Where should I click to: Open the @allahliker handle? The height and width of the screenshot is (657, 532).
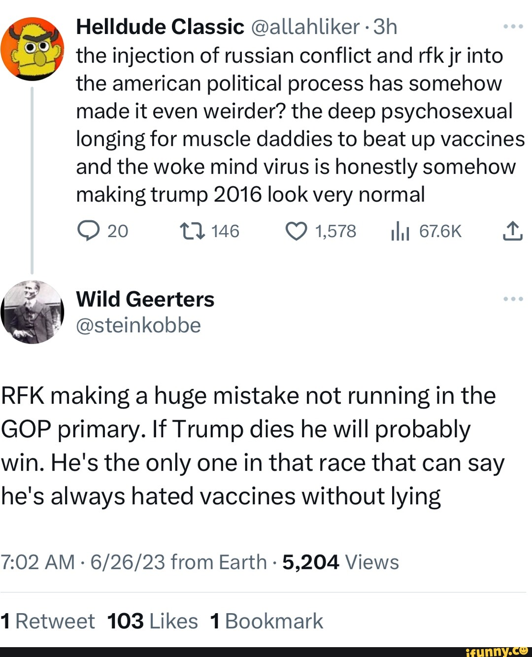[305, 27]
